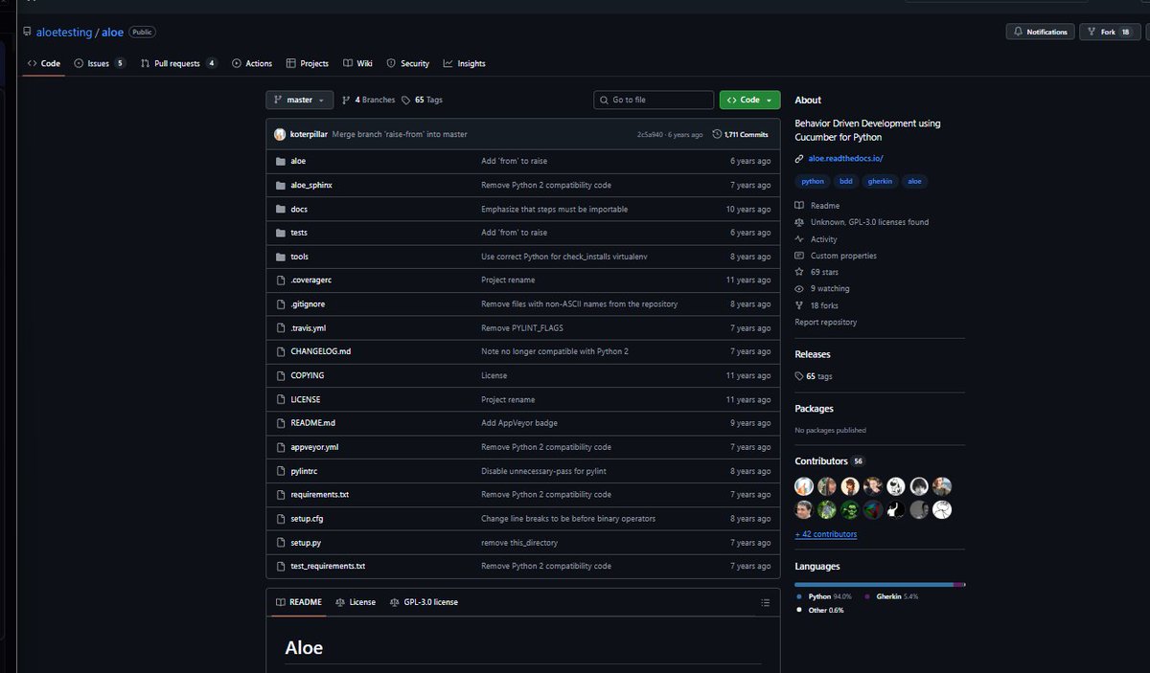Open the Contributors heading link
The height and width of the screenshot is (673, 1150).
pyautogui.click(x=830, y=460)
